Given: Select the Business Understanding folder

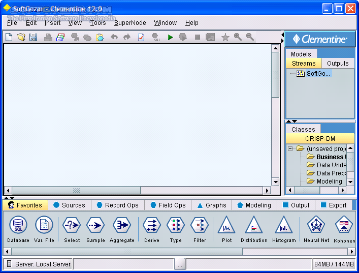Looking at the screenshot, I should (x=327, y=157).
